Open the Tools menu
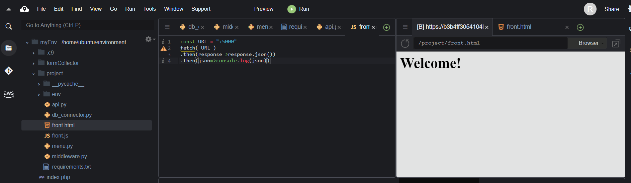The height and width of the screenshot is (183, 631). (x=150, y=9)
